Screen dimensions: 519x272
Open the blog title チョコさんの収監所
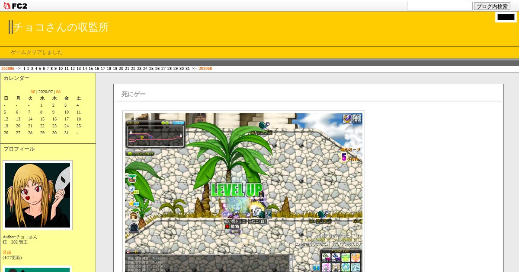[61, 27]
